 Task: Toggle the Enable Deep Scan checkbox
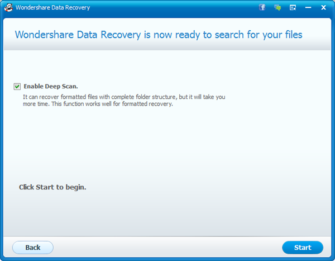[x=17, y=87]
